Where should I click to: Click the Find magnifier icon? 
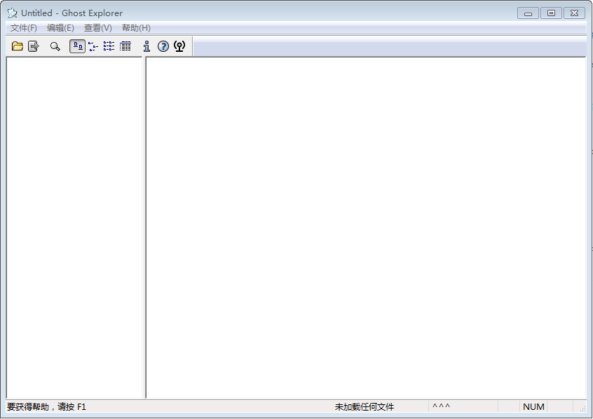point(55,46)
